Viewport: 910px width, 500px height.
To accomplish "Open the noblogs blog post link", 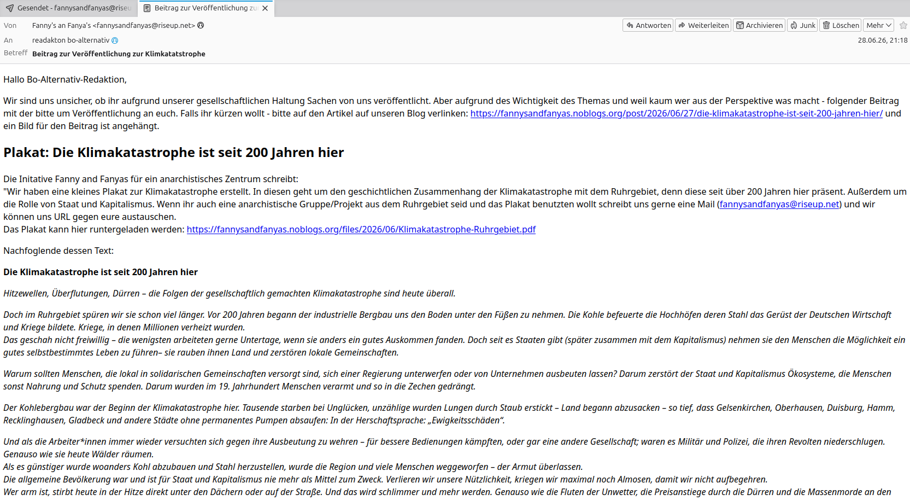I will coord(676,113).
